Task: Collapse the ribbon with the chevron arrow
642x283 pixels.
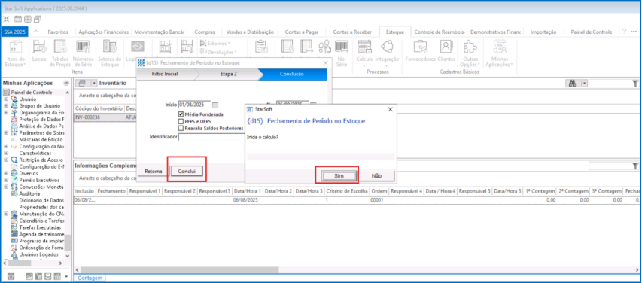Action: point(35,32)
